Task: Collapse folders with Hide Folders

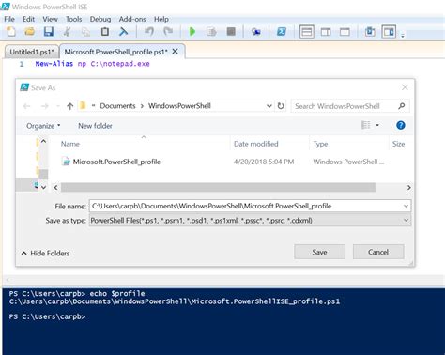Action: tap(45, 253)
